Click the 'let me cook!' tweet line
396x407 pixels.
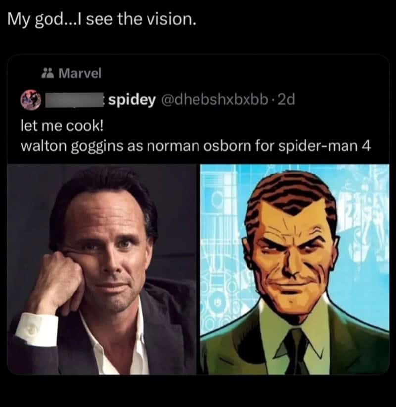(62, 126)
